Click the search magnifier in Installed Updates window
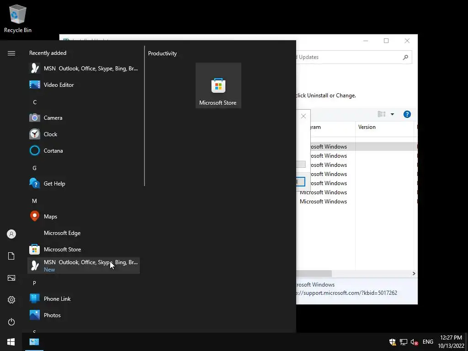468x351 pixels. point(405,57)
